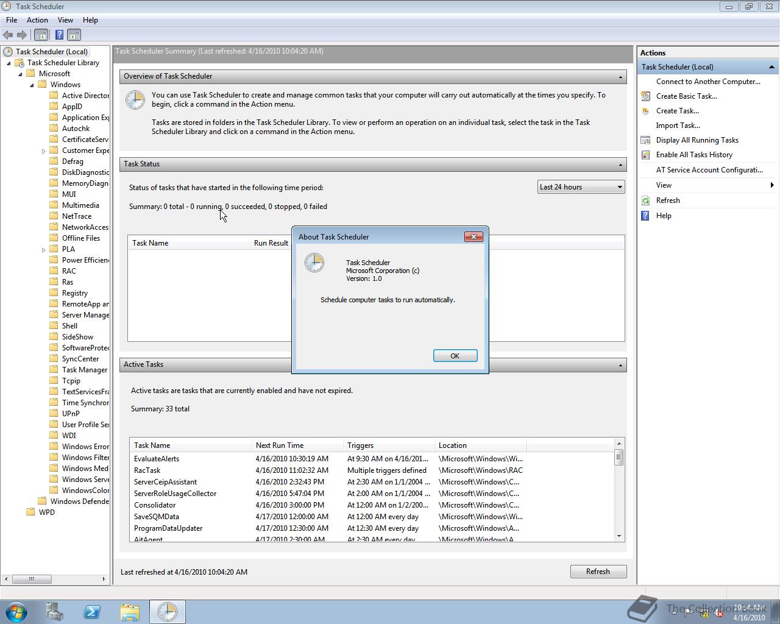Click the Task Scheduler taskbar button
780x624 pixels.
(168, 611)
